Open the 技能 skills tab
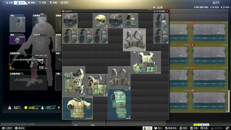Image resolution: width=231 pixels, height=130 pixels. [42, 3]
